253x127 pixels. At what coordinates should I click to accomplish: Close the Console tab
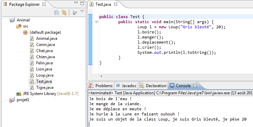coord(195,85)
